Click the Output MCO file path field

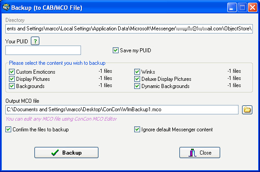click(122, 109)
